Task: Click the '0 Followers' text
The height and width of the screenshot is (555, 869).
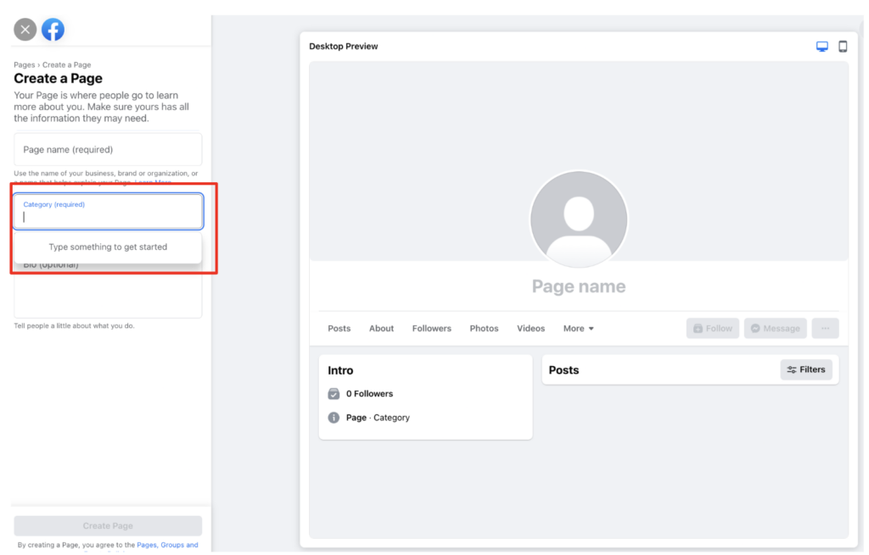Action: click(x=370, y=394)
